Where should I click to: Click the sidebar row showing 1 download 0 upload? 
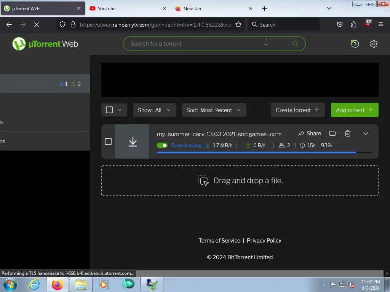[45, 84]
